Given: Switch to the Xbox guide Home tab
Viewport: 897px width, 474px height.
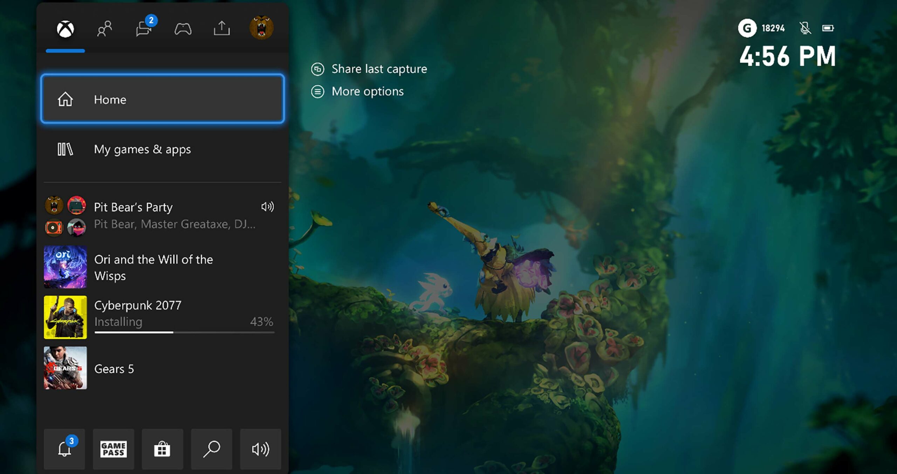Looking at the screenshot, I should pos(65,29).
